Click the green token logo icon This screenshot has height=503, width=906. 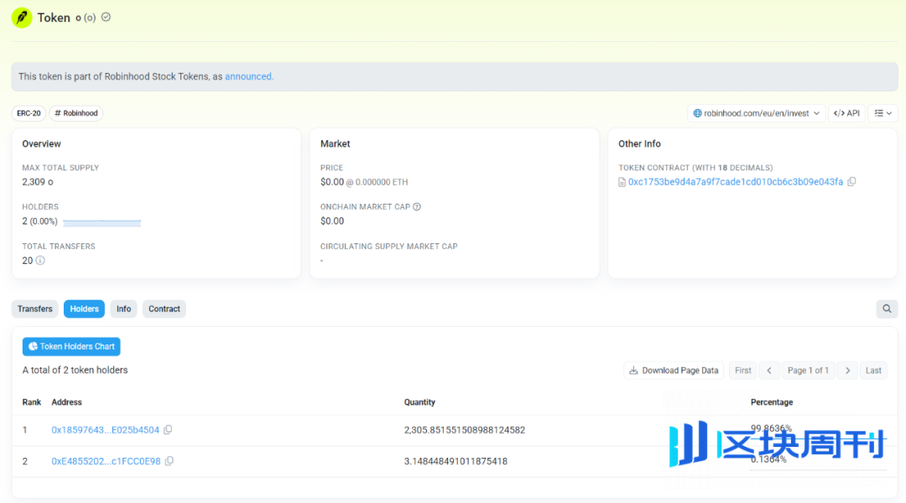[x=22, y=18]
